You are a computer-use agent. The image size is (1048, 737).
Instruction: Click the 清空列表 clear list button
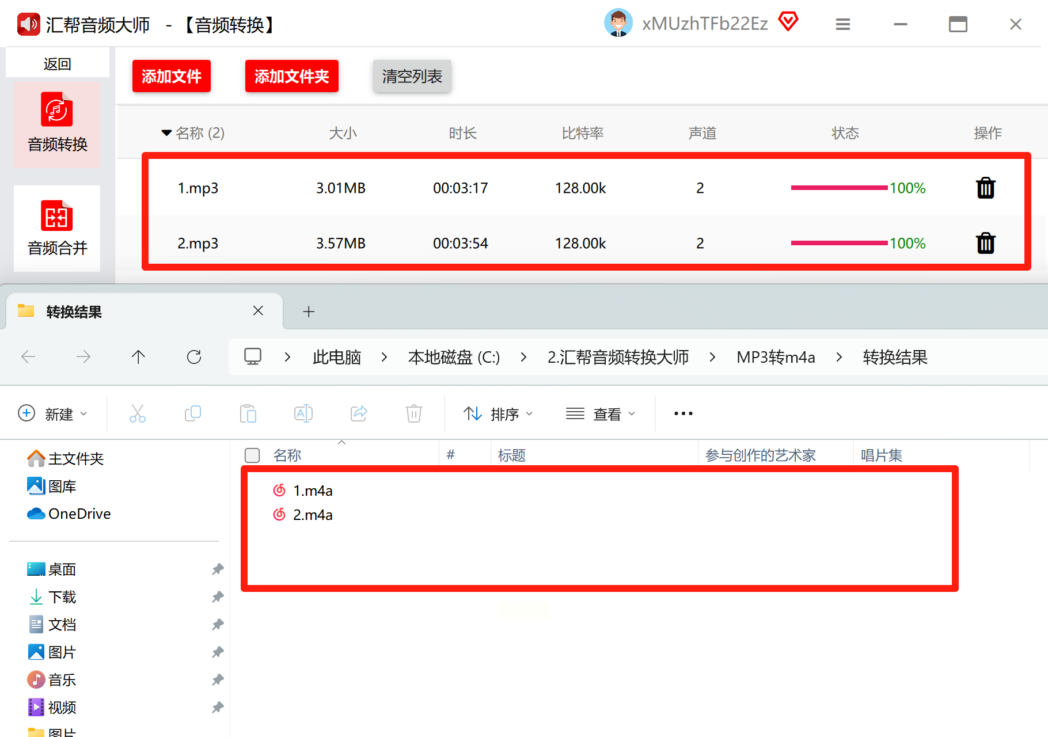pos(412,76)
